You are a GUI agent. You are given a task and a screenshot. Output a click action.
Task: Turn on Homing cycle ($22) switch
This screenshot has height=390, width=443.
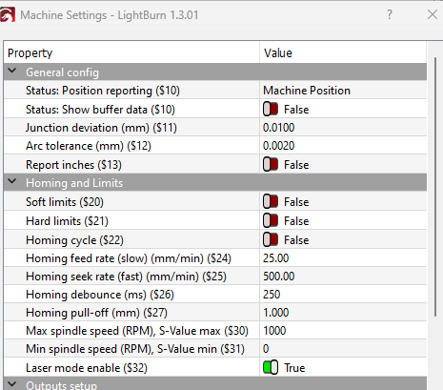271,240
